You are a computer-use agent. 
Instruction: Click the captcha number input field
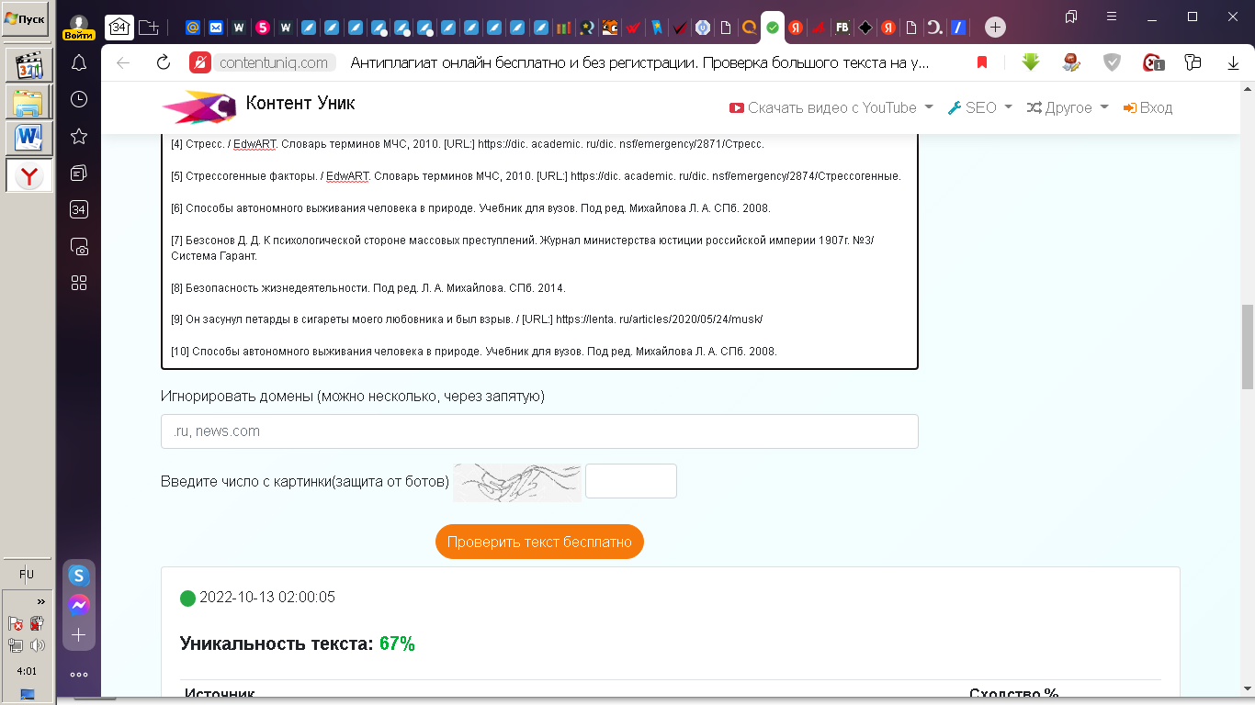click(x=631, y=481)
